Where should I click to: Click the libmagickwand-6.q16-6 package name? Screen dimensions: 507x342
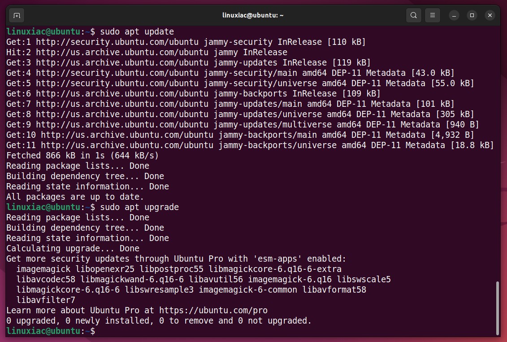pyautogui.click(x=132, y=280)
